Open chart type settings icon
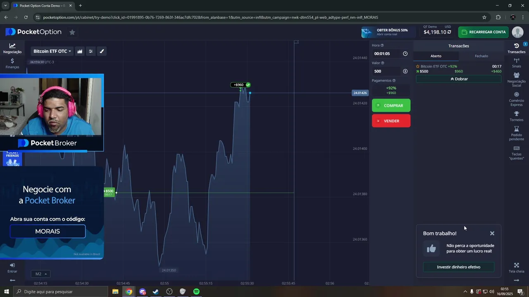Screen dimensions: 529x297 [80, 51]
